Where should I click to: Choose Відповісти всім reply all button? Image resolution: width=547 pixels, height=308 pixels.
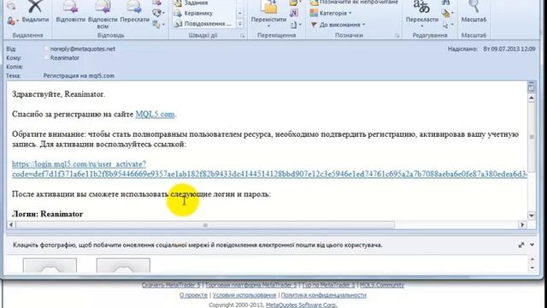(103, 15)
